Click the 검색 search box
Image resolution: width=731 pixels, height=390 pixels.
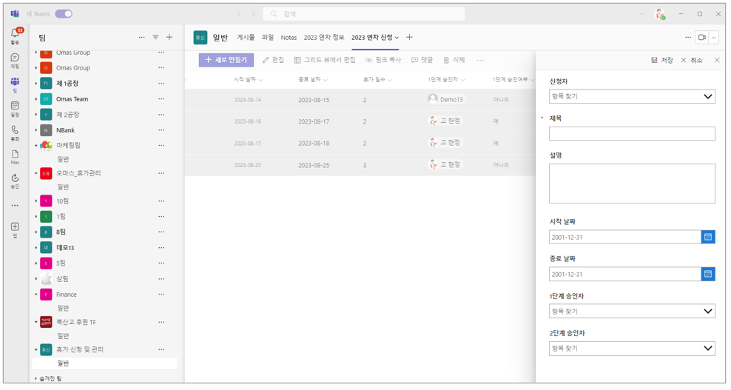click(363, 14)
